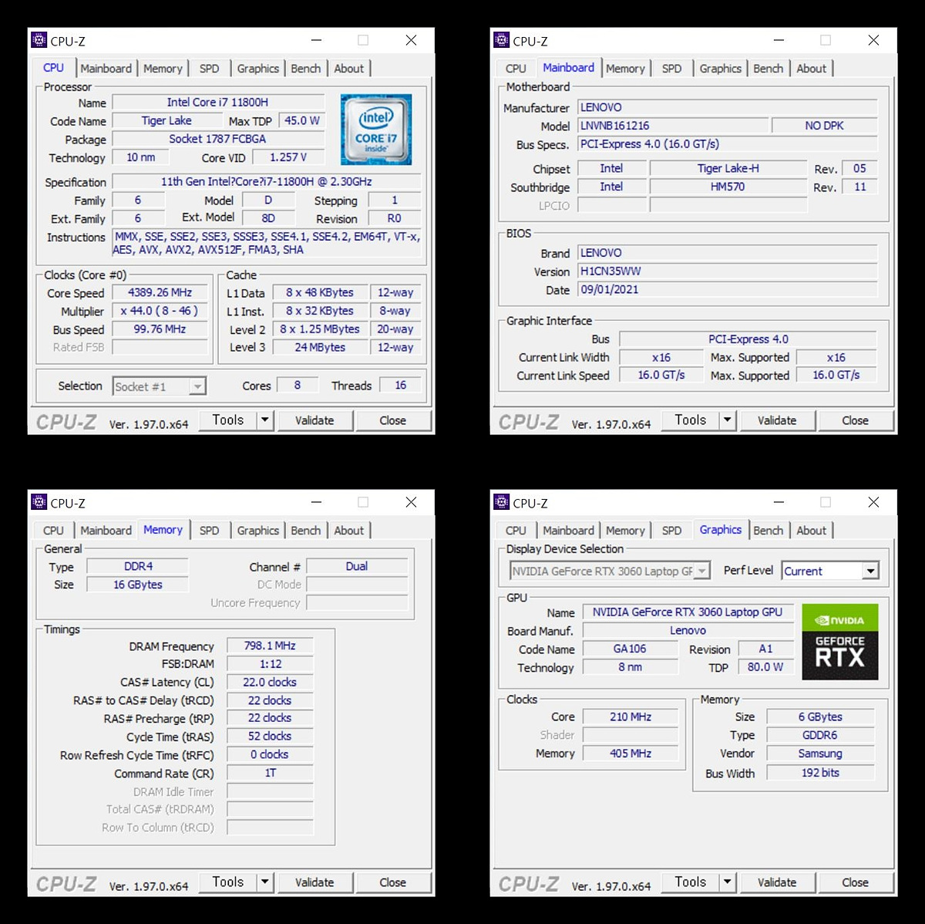Select the Bench tab in the Graphics window
The image size is (925, 924).
click(x=768, y=531)
